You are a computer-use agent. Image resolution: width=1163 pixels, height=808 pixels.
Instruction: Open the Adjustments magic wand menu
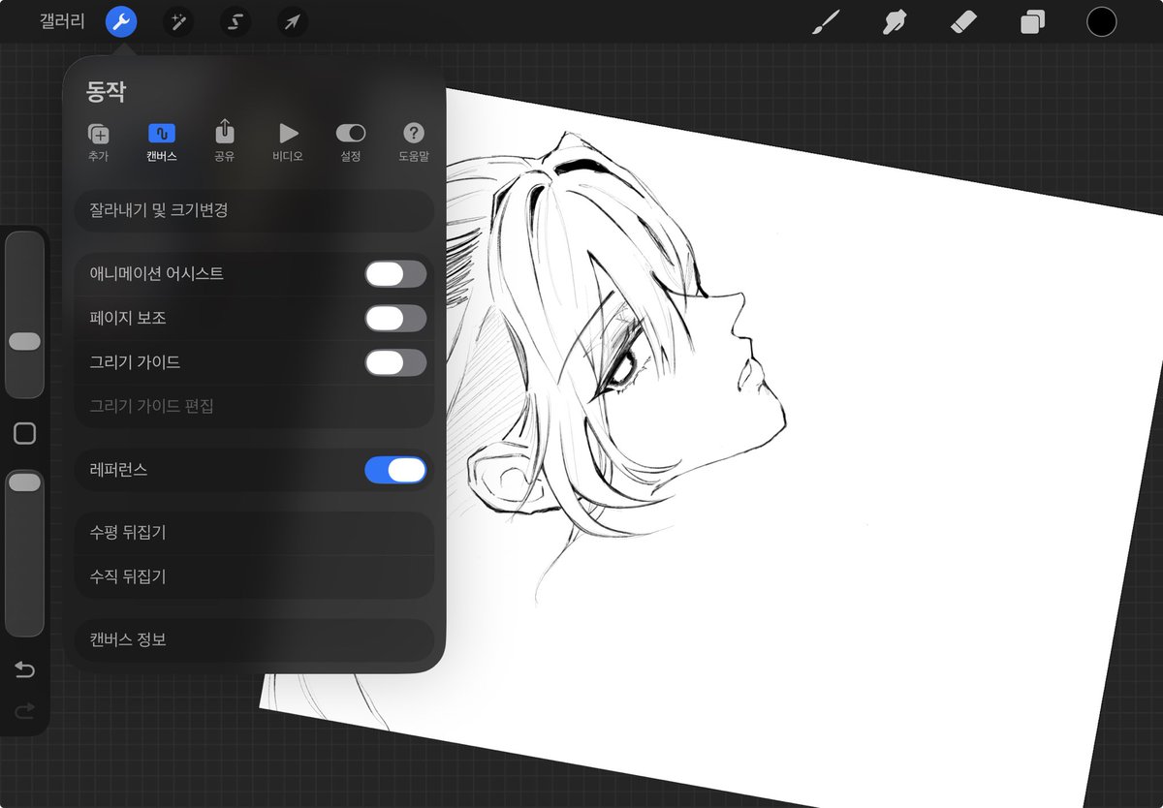(178, 21)
